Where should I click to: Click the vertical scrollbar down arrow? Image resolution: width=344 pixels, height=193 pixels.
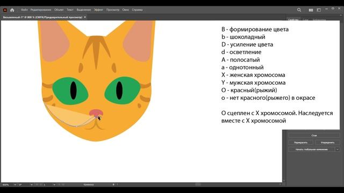(x=284, y=181)
